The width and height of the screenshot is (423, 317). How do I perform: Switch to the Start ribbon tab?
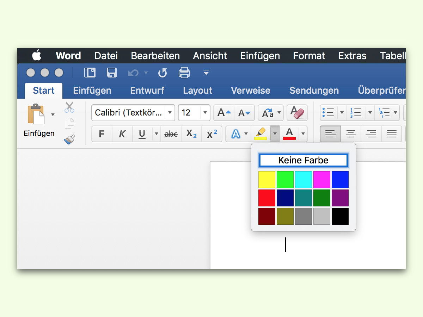click(44, 91)
